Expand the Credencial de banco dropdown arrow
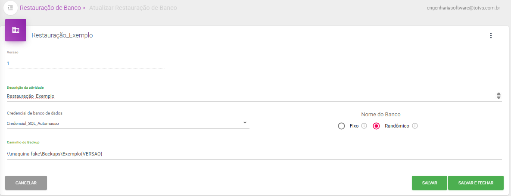This screenshot has width=511, height=196. coord(245,123)
